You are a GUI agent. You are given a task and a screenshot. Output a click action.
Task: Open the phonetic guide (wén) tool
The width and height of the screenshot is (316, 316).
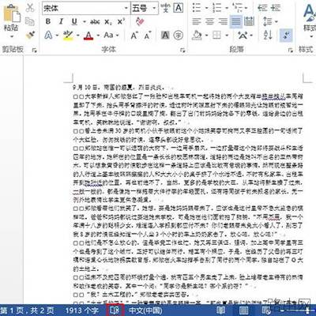pos(166,8)
